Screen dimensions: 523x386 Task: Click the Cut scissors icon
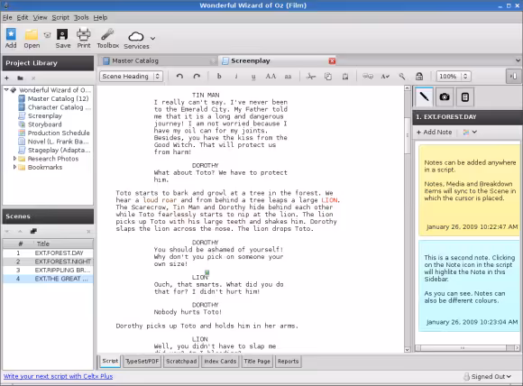point(310,77)
